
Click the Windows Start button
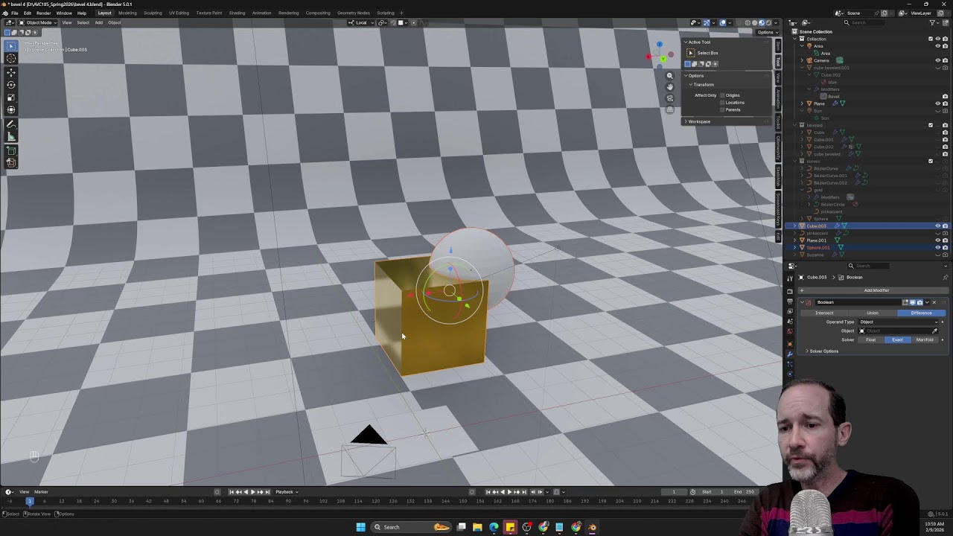tap(360, 527)
